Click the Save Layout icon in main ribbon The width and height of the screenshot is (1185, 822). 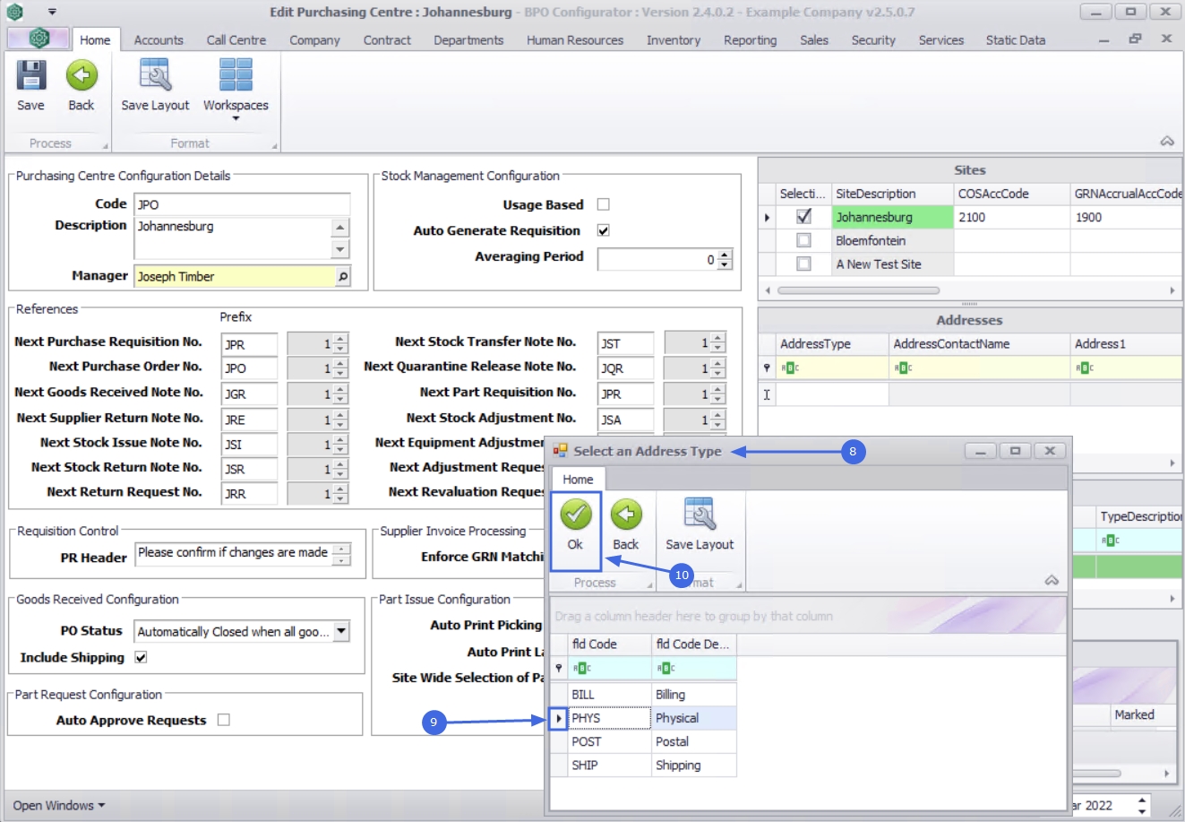point(155,76)
